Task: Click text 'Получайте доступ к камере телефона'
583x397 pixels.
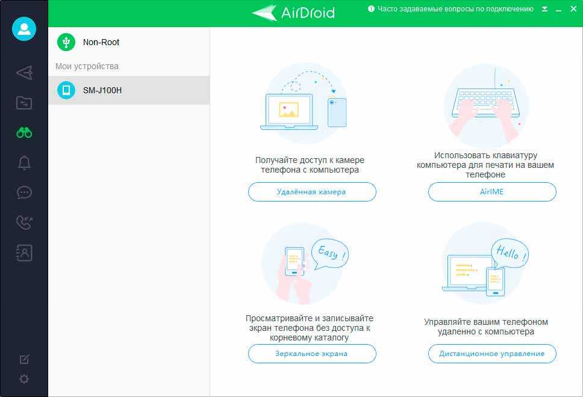Action: 310,165
